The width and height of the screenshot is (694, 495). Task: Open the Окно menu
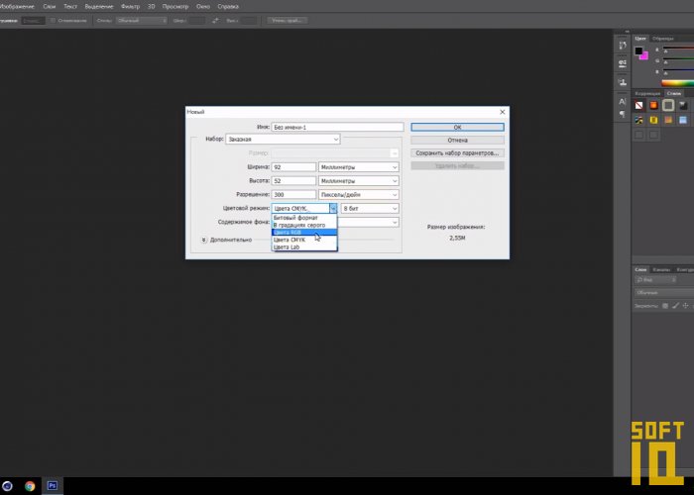click(x=203, y=7)
